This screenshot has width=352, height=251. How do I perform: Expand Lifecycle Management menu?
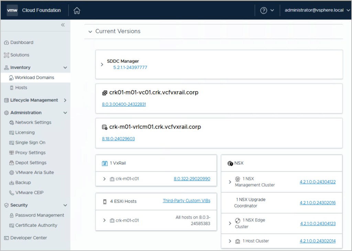pos(65,100)
